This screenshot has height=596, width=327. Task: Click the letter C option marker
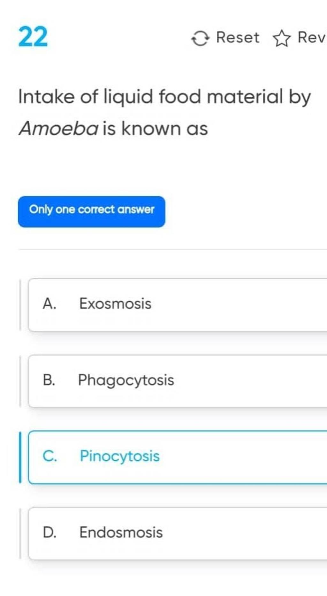click(x=50, y=456)
